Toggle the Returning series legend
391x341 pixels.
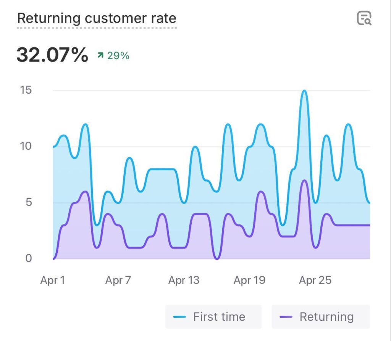pyautogui.click(x=321, y=317)
